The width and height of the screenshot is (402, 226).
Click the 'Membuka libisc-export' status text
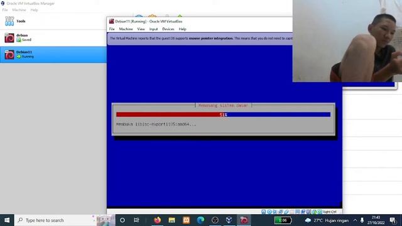tap(156, 124)
